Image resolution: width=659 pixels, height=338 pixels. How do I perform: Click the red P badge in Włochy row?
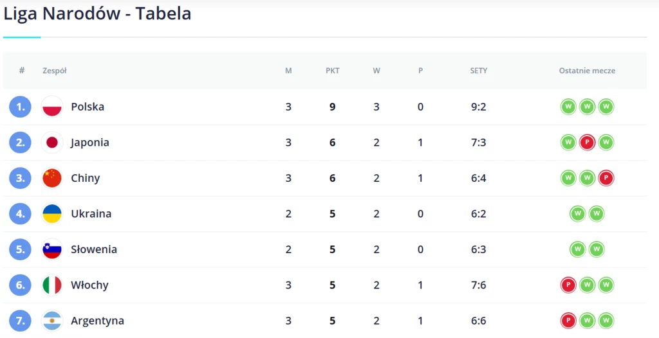click(568, 285)
